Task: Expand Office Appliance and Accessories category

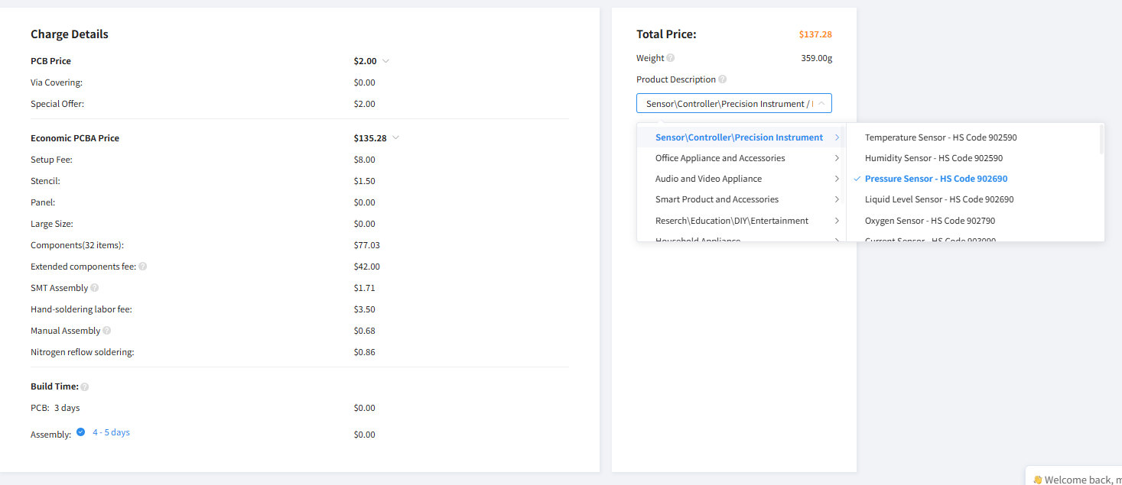Action: click(x=740, y=158)
